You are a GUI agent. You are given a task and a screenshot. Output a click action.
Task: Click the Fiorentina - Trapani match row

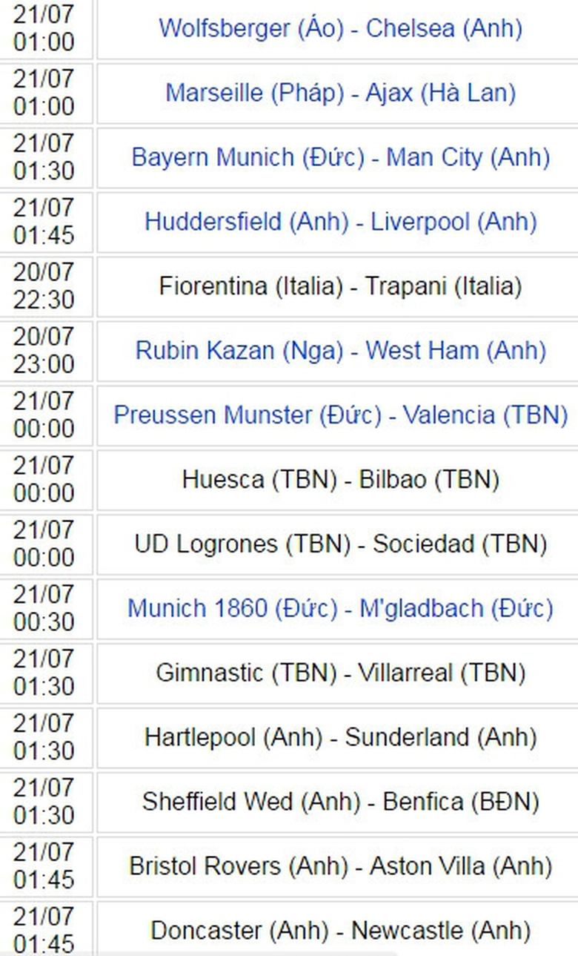[x=340, y=286]
